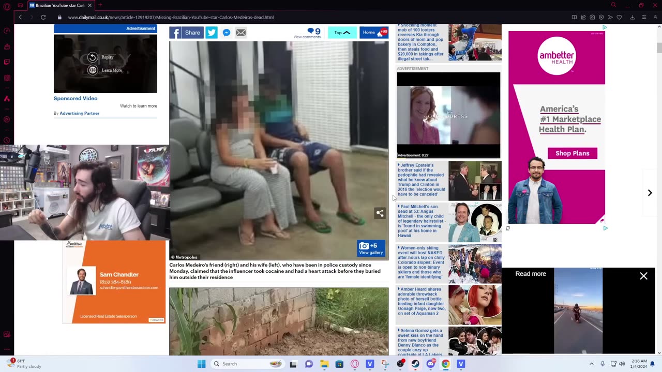
Task: Advance with the right arrow chevron
Action: (650, 193)
